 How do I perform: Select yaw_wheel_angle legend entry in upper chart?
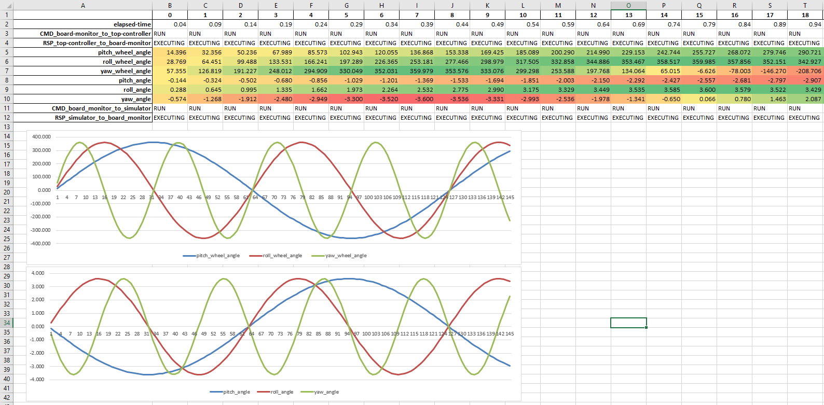coord(339,256)
